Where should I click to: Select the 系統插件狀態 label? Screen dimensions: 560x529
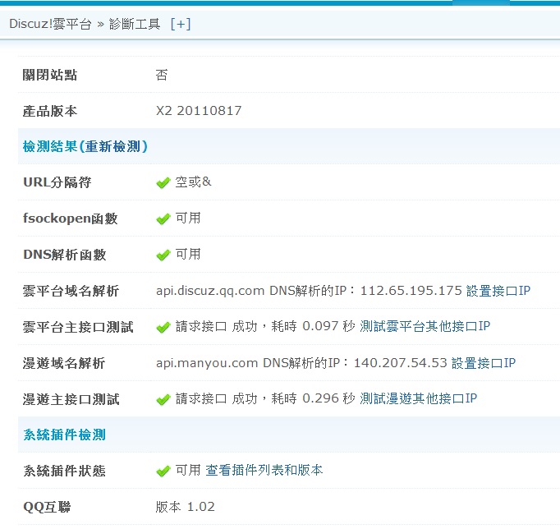tap(64, 471)
